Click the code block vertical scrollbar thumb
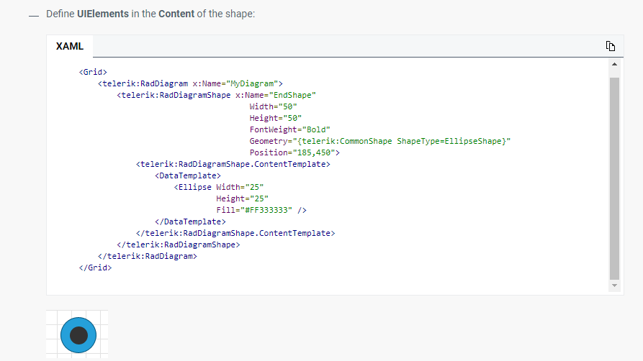 (613, 176)
